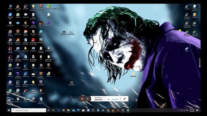Select the OpenShot Video Editor shortcut
The height and width of the screenshot is (116, 207).
[x=18, y=58]
